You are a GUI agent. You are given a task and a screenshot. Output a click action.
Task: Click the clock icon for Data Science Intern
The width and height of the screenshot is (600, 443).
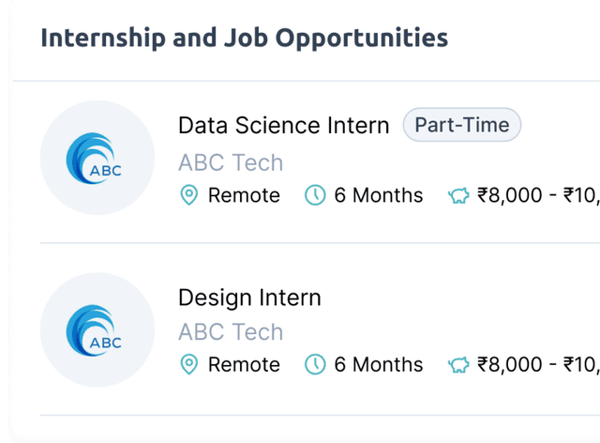coord(315,195)
